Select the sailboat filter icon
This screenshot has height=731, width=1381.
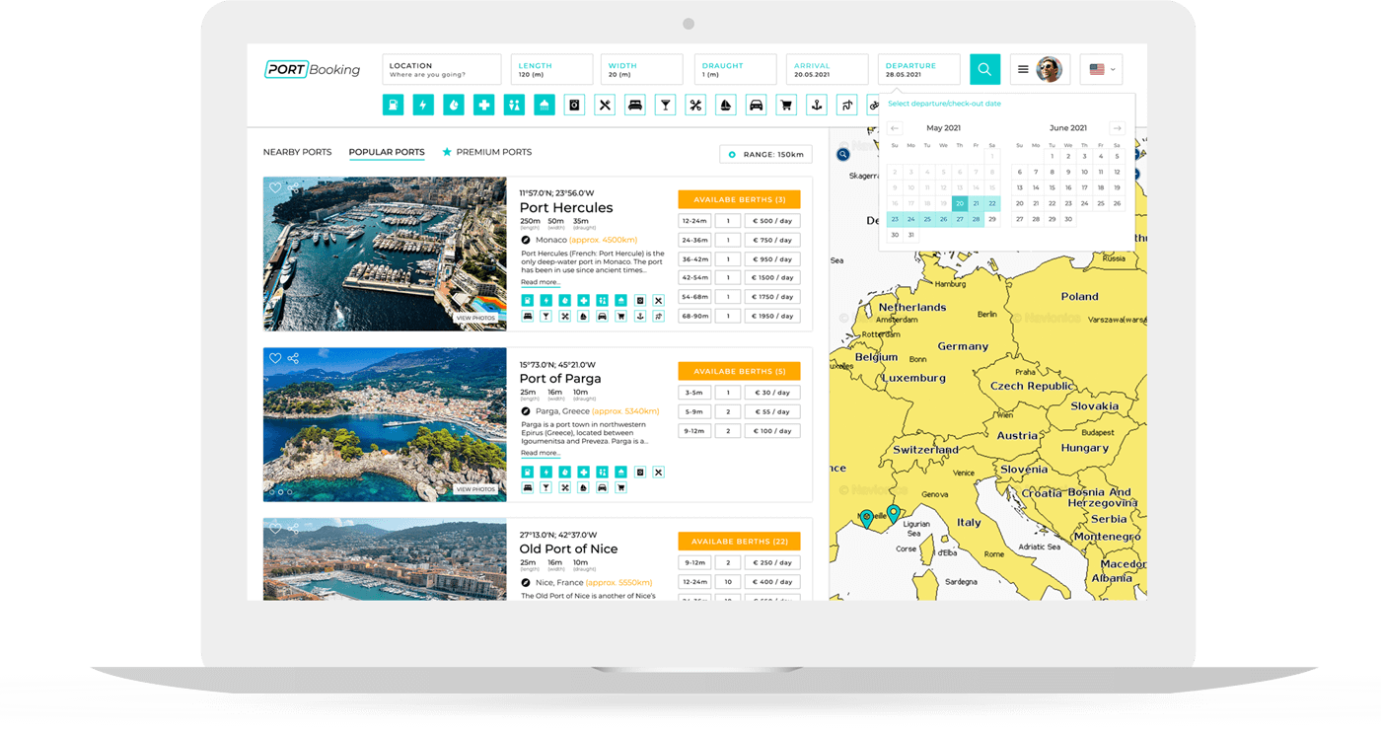tap(726, 105)
